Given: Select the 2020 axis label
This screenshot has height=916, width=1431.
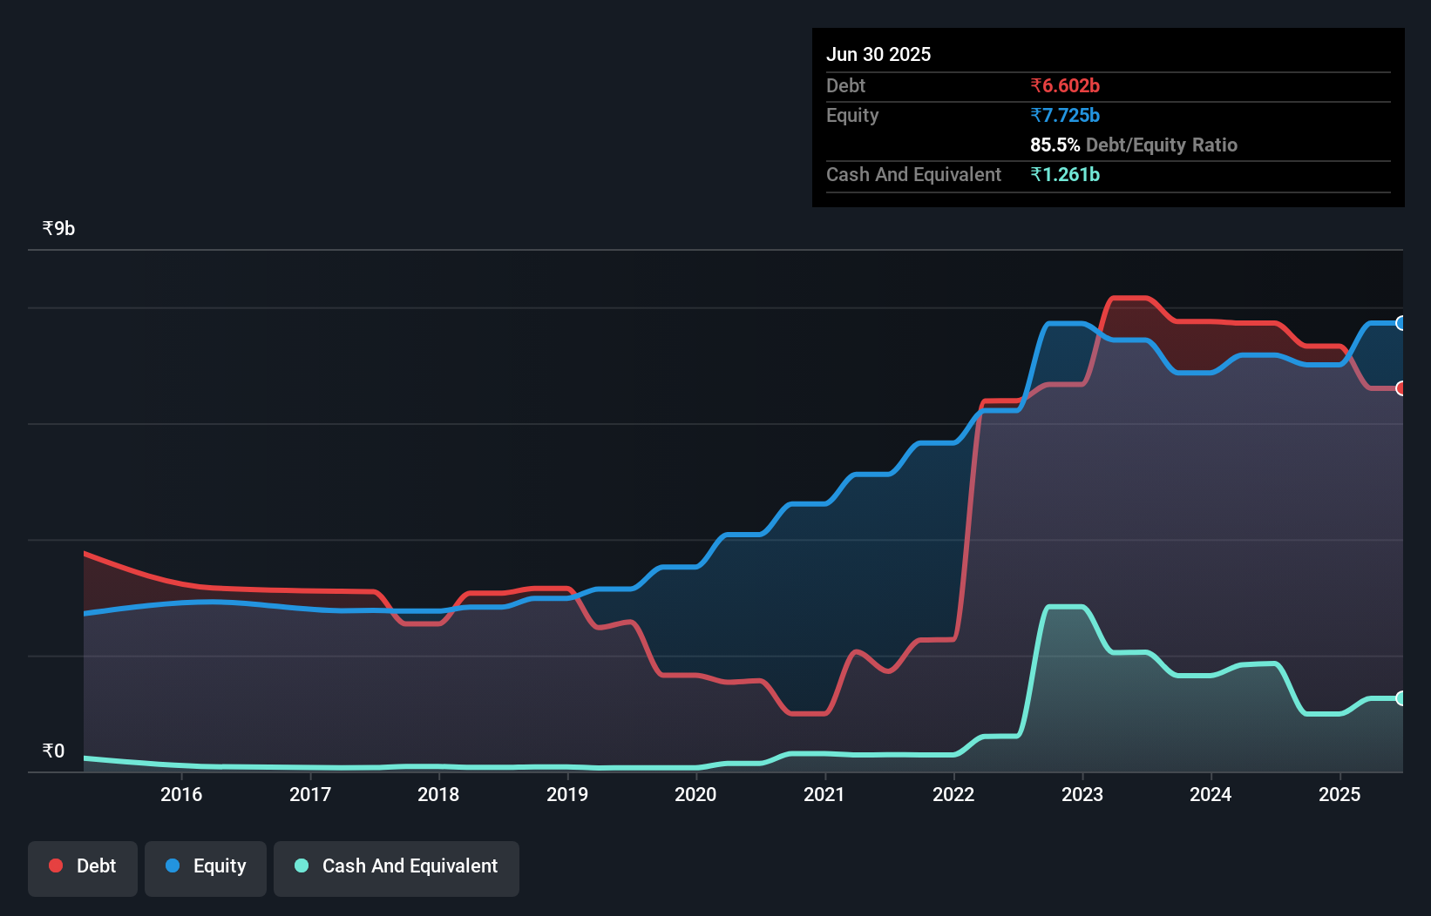Looking at the screenshot, I should (695, 794).
